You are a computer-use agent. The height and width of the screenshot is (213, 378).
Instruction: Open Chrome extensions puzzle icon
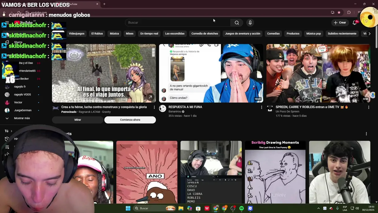[x=349, y=12]
